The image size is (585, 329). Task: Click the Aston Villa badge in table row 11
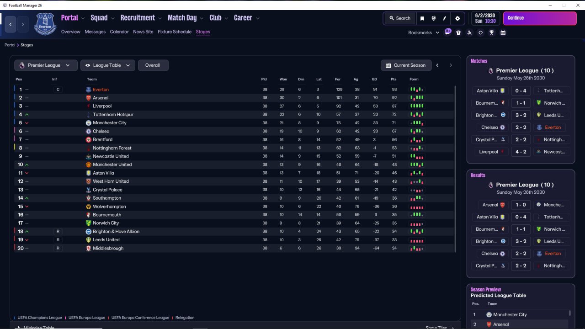[x=89, y=173]
